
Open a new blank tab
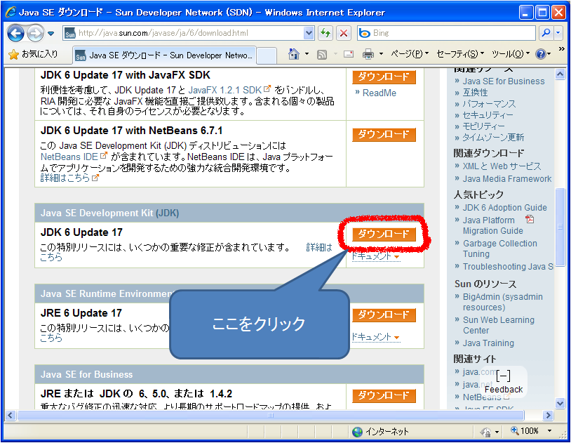(267, 55)
